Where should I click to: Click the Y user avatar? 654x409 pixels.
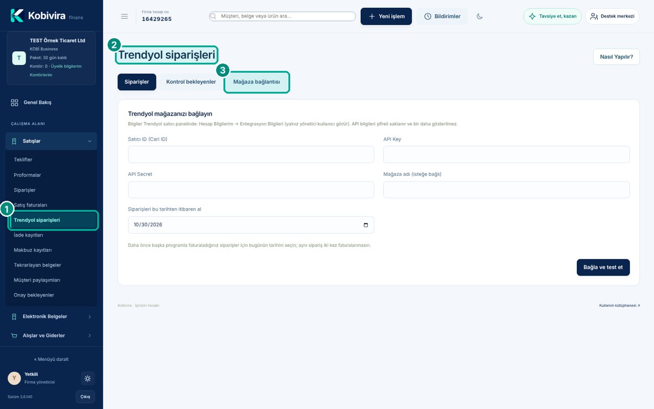(14, 378)
